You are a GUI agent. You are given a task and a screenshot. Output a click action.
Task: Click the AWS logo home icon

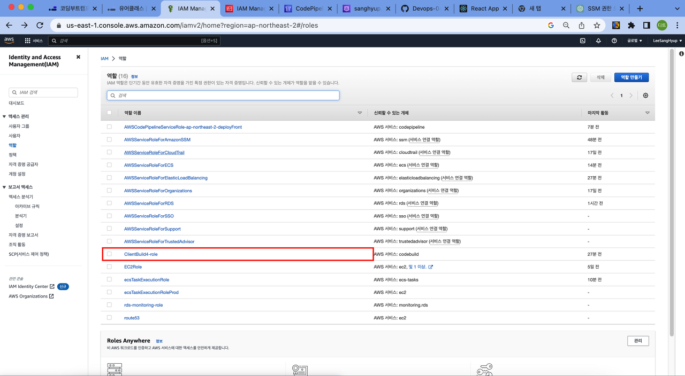pos(9,40)
